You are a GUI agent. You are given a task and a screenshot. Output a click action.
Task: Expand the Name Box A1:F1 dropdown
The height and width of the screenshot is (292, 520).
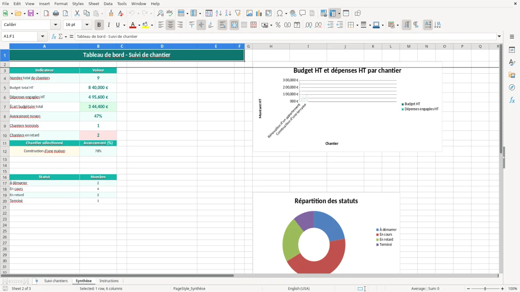click(42, 36)
